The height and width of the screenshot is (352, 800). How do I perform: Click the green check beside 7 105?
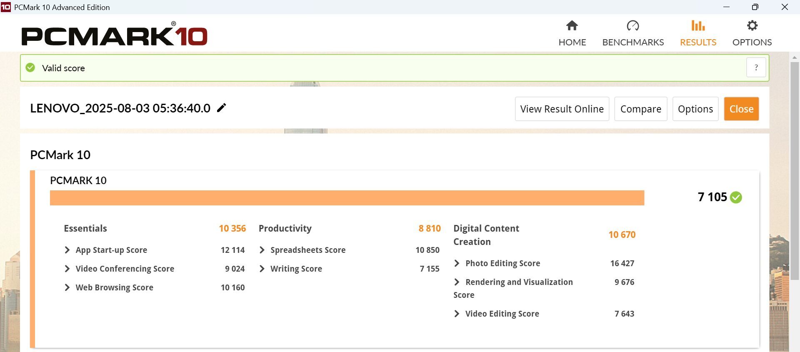(x=736, y=197)
